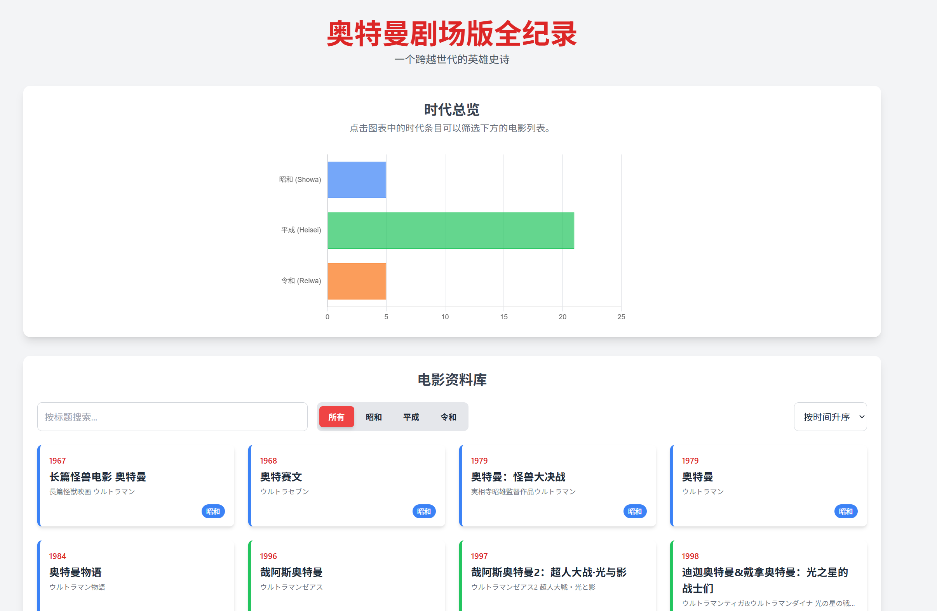The height and width of the screenshot is (611, 937).
Task: Click 昭和 badge on 1967 movie card
Action: pyautogui.click(x=213, y=511)
